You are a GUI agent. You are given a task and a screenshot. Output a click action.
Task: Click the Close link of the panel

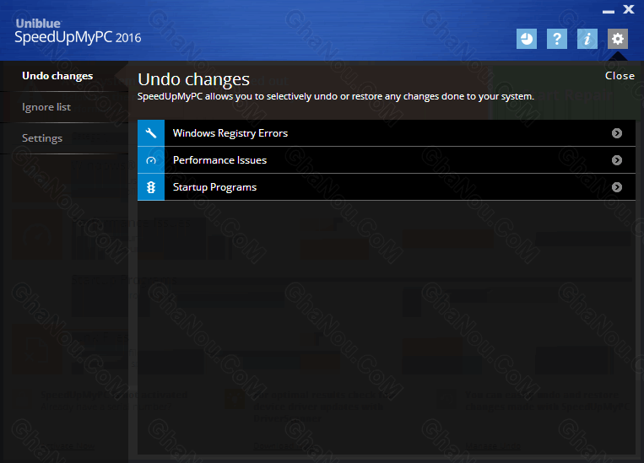tap(620, 76)
